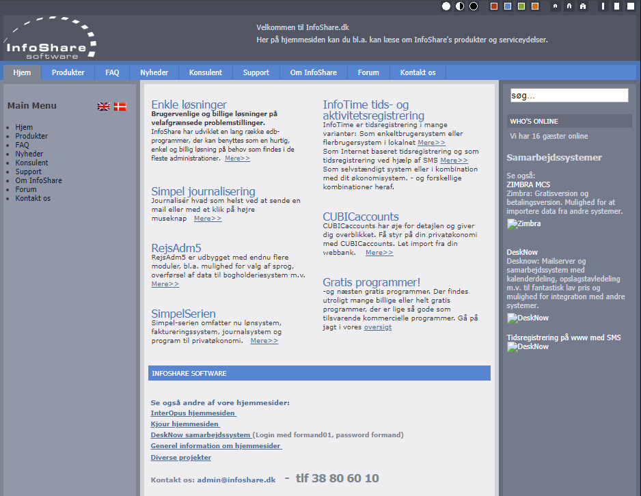Open Kjour hjemmesiden link
The image size is (641, 496).
(185, 424)
